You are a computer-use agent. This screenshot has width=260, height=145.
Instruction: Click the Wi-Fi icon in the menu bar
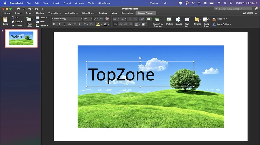[219, 3]
